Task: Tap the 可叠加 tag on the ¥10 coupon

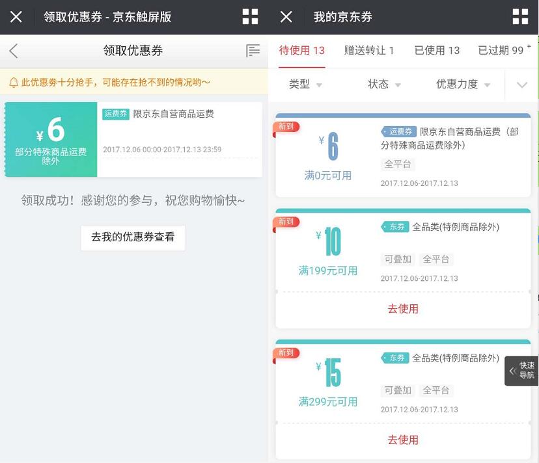Action: 398,259
